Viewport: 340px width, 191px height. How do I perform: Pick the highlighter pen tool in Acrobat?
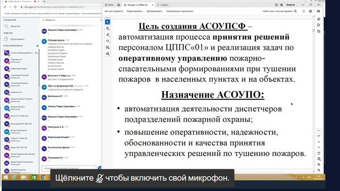(108, 35)
